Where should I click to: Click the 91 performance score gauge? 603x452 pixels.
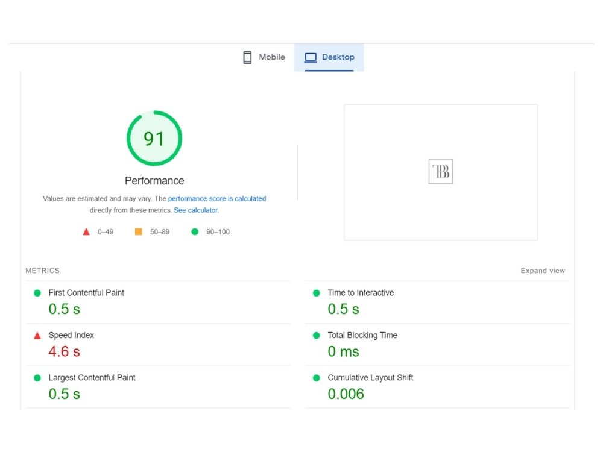(x=154, y=139)
